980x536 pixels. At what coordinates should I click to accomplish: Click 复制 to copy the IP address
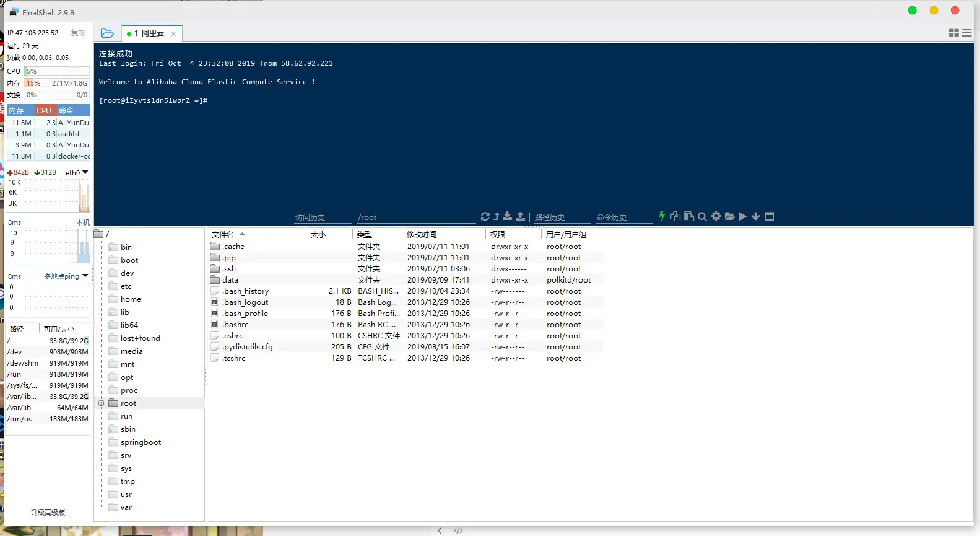(x=78, y=33)
